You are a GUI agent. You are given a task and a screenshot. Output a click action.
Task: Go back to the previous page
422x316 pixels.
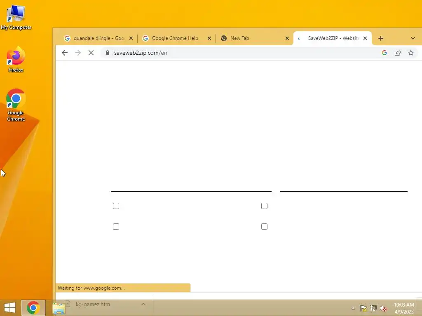[65, 53]
